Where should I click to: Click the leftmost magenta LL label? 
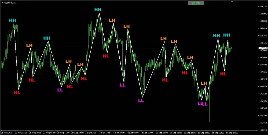60,90
